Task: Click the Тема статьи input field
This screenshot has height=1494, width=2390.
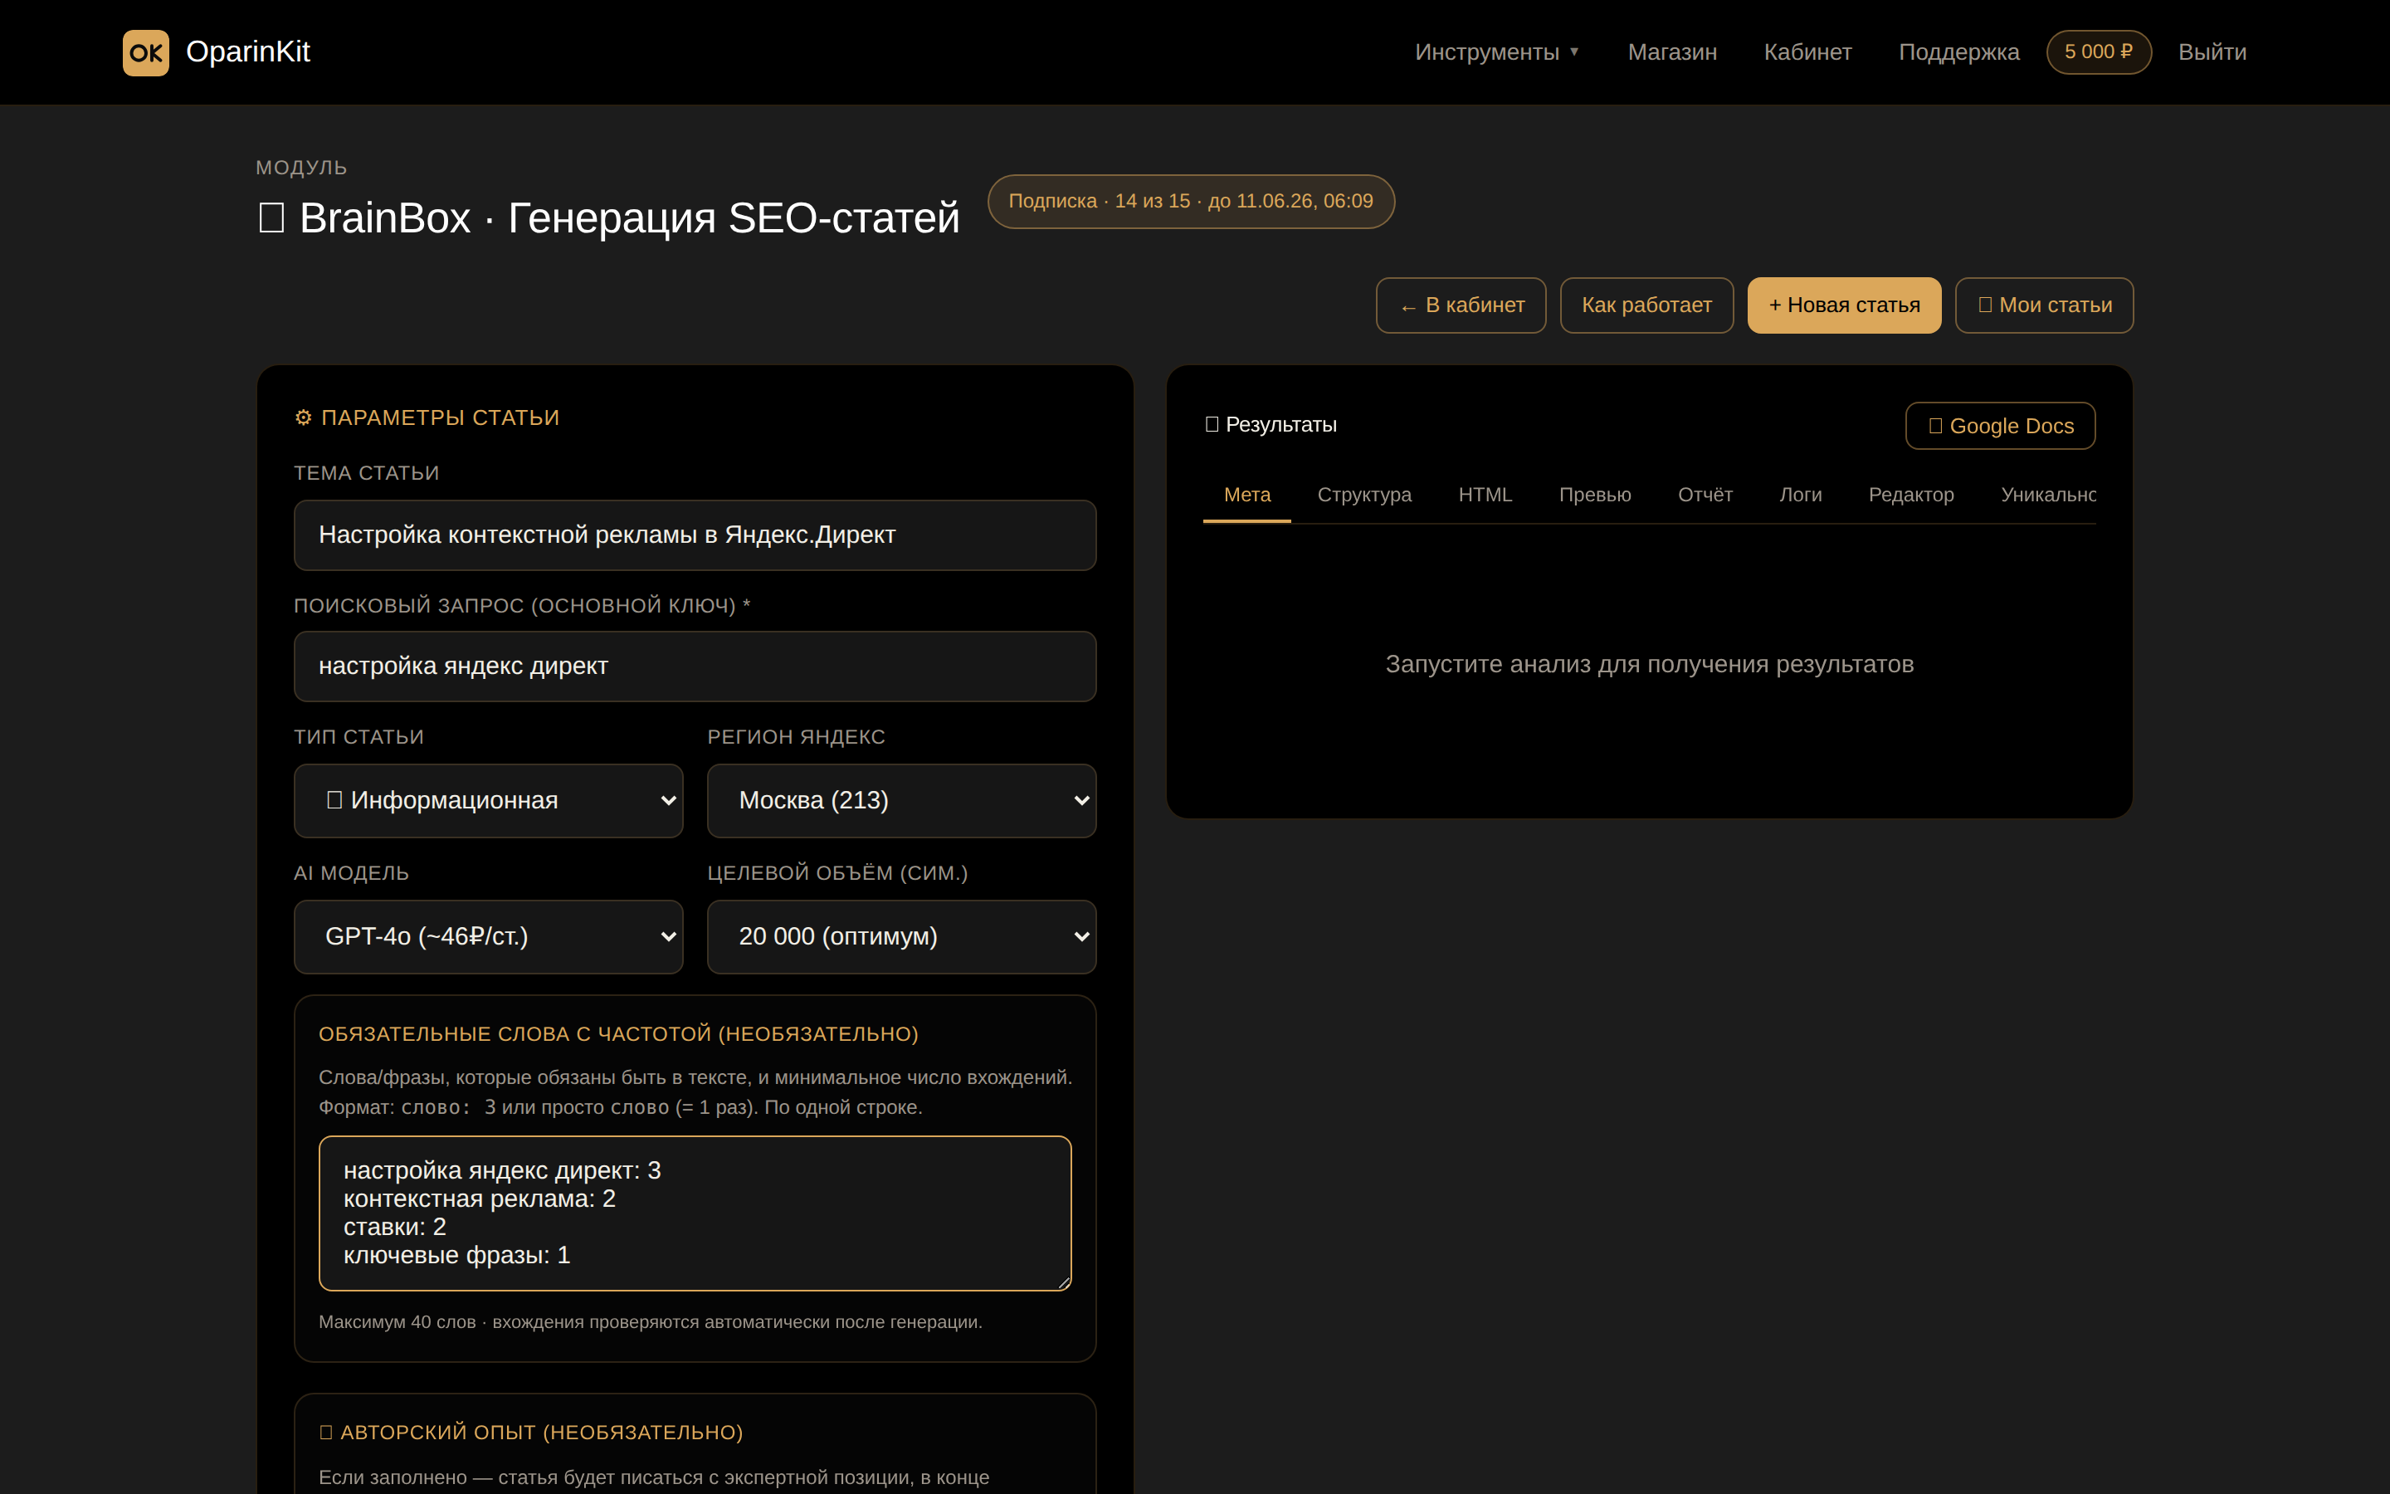Action: 695,535
